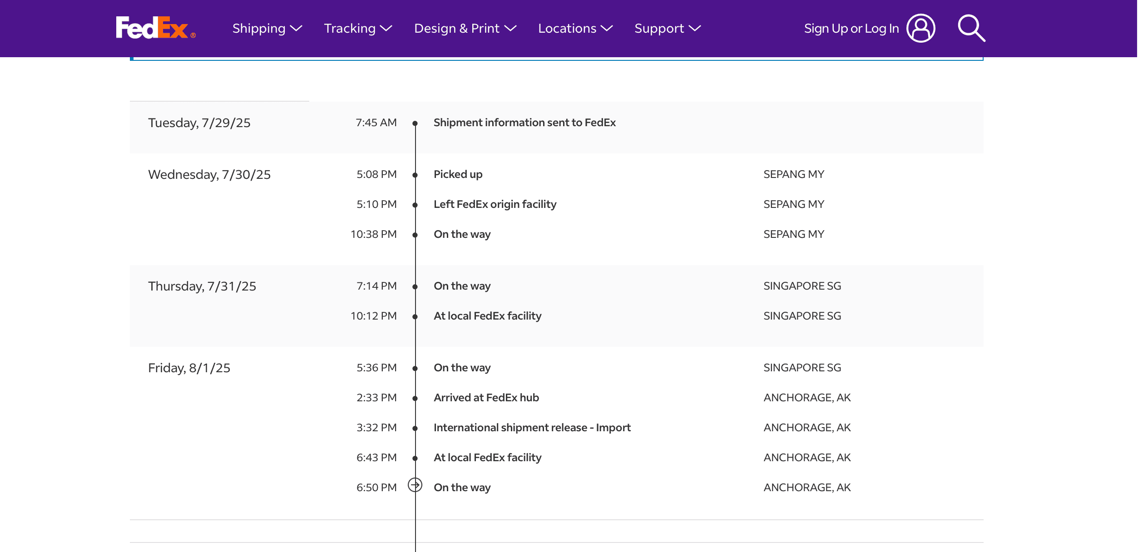
Task: Expand the Support chevron arrow
Action: coord(695,29)
